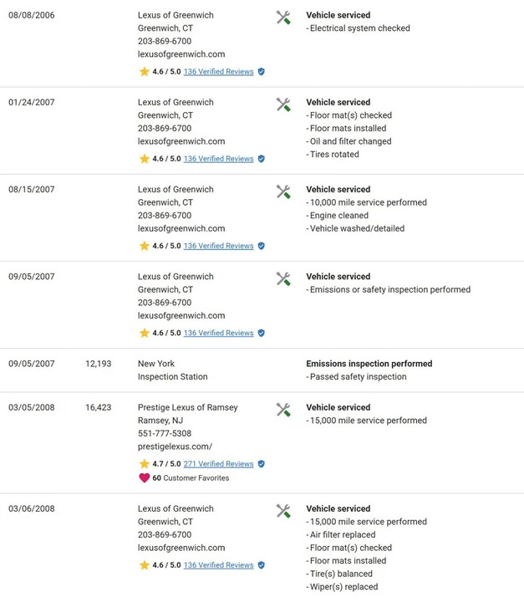Open the 271 Verified Reviews link
The height and width of the screenshot is (602, 524).
(218, 464)
